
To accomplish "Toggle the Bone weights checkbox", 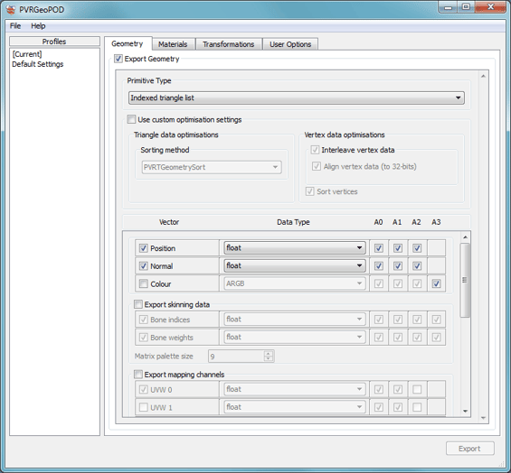I will 144,338.
